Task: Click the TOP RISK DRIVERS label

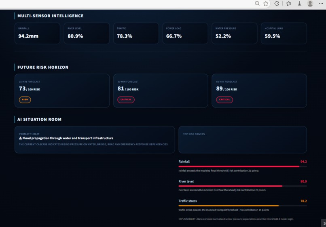Action: click(194, 134)
